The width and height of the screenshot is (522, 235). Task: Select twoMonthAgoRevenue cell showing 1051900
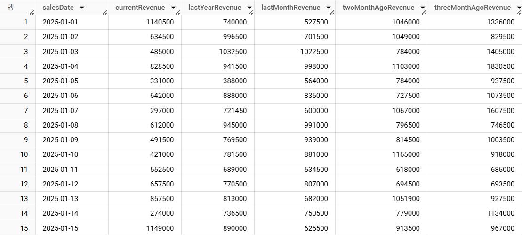click(381, 199)
